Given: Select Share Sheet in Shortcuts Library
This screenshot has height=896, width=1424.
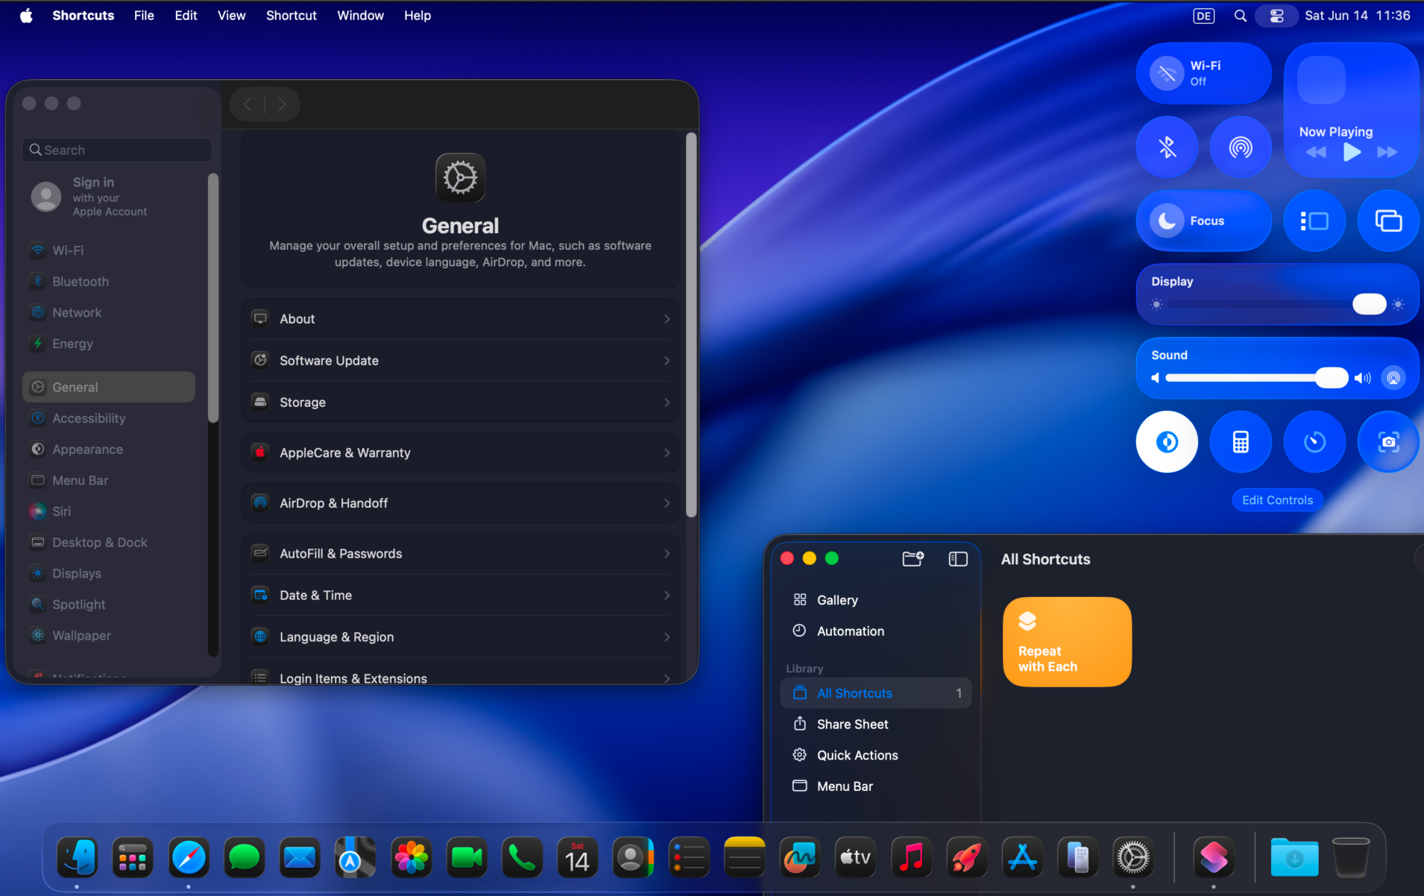Looking at the screenshot, I should click(x=876, y=725).
